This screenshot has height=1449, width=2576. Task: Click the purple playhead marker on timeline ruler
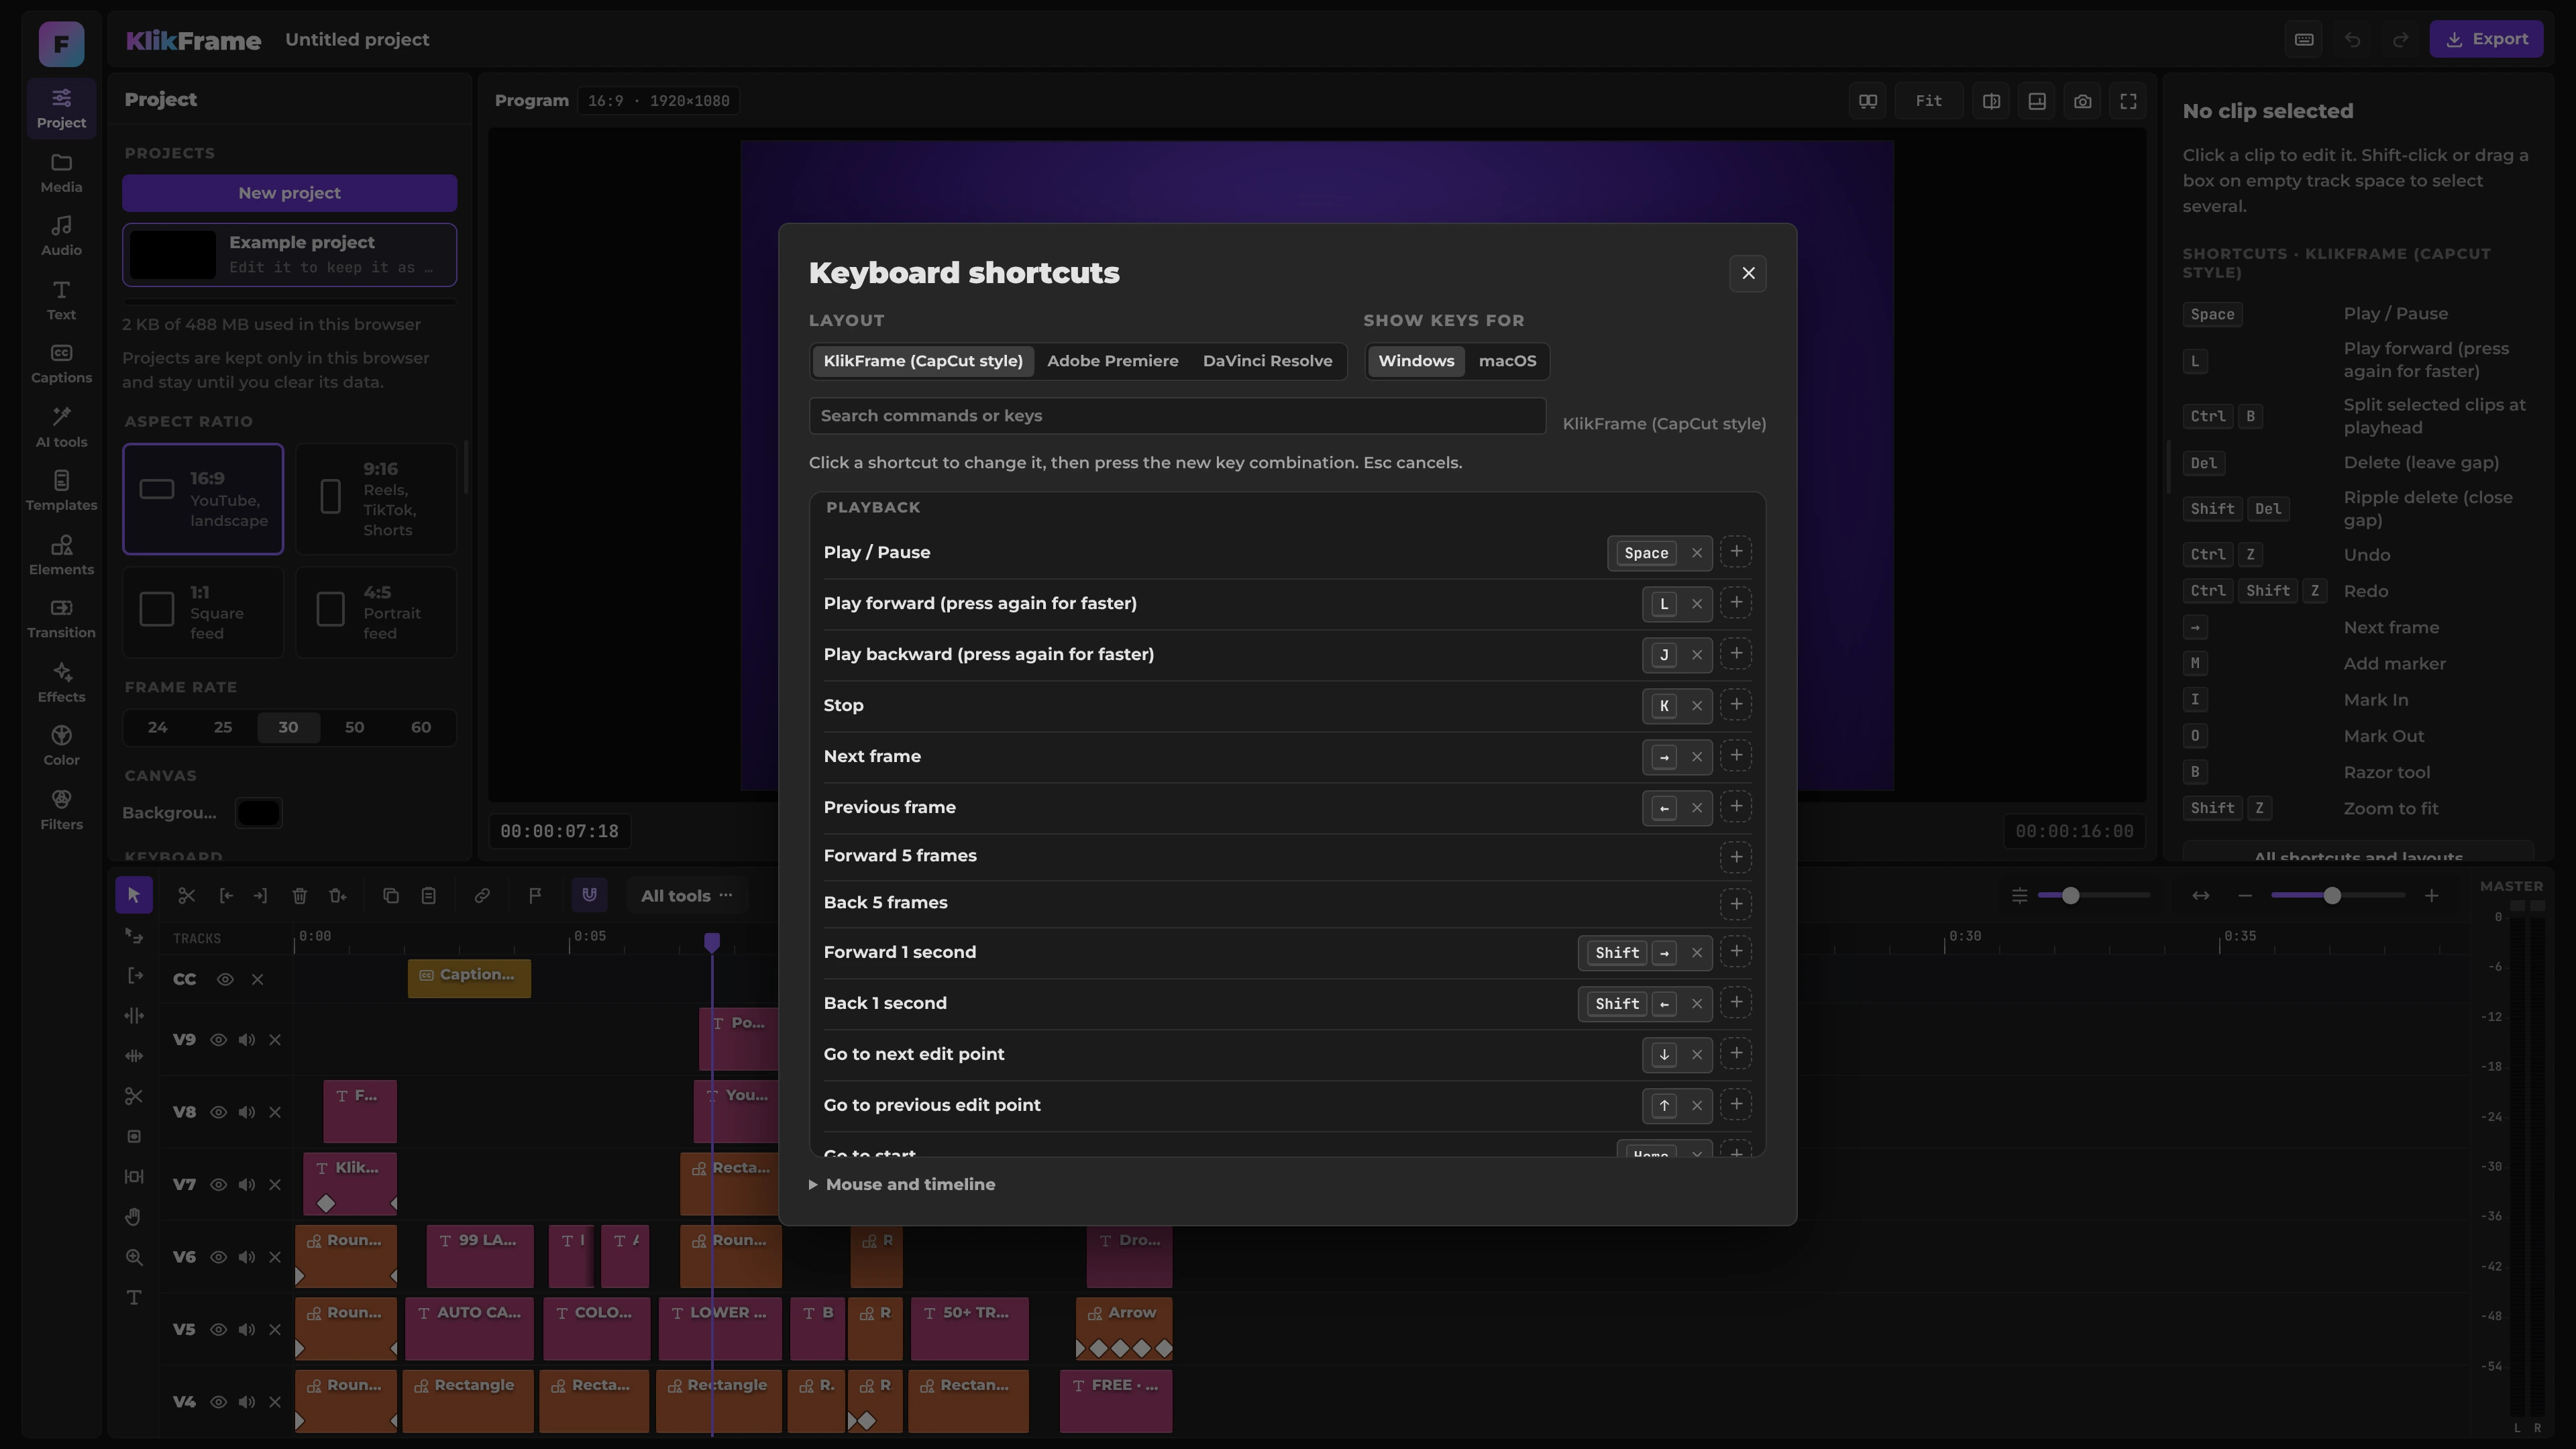[712, 942]
